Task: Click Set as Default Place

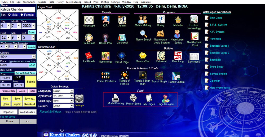Action: pos(25,73)
